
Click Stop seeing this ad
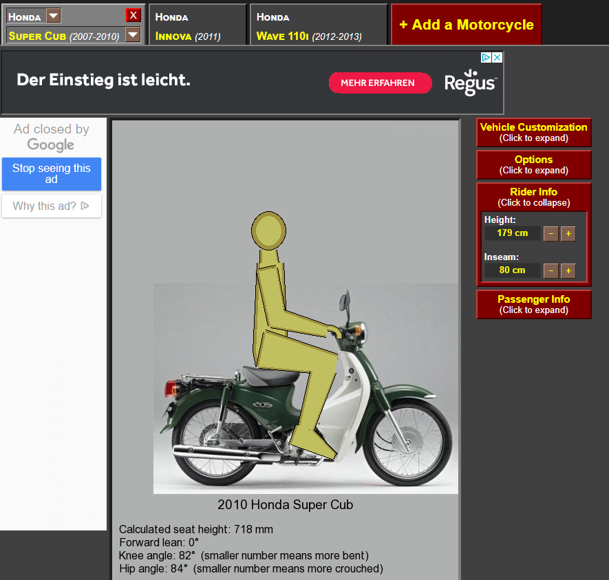(52, 173)
